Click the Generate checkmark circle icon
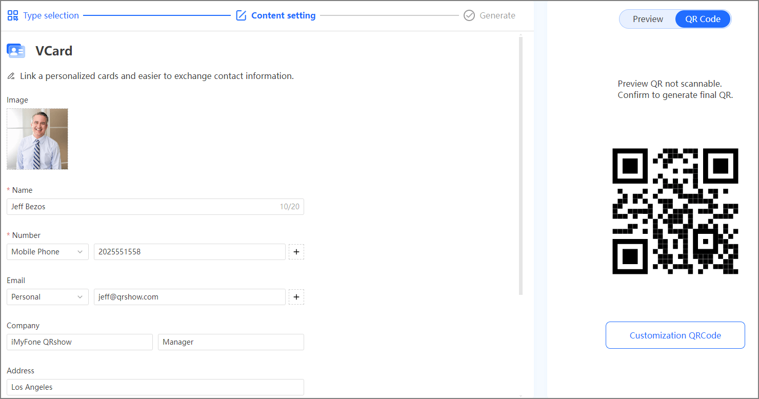 tap(469, 15)
